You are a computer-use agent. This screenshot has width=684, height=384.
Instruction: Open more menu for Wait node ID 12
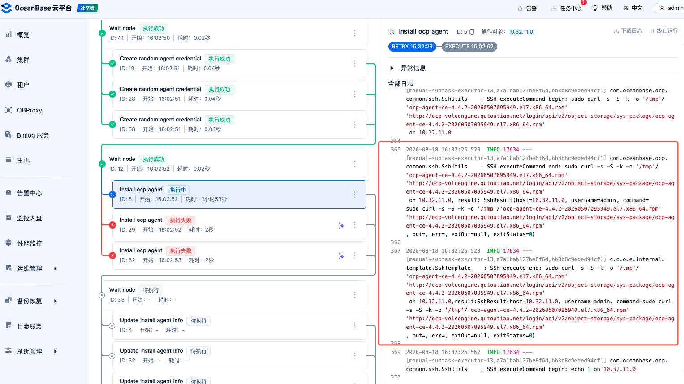(355, 164)
